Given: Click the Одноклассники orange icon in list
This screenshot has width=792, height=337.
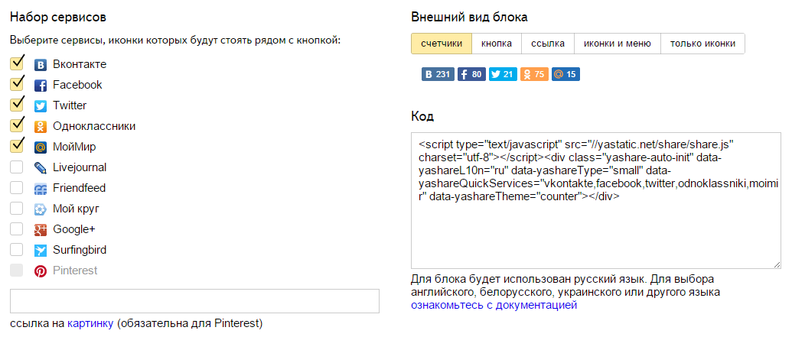Looking at the screenshot, I should coord(41,127).
